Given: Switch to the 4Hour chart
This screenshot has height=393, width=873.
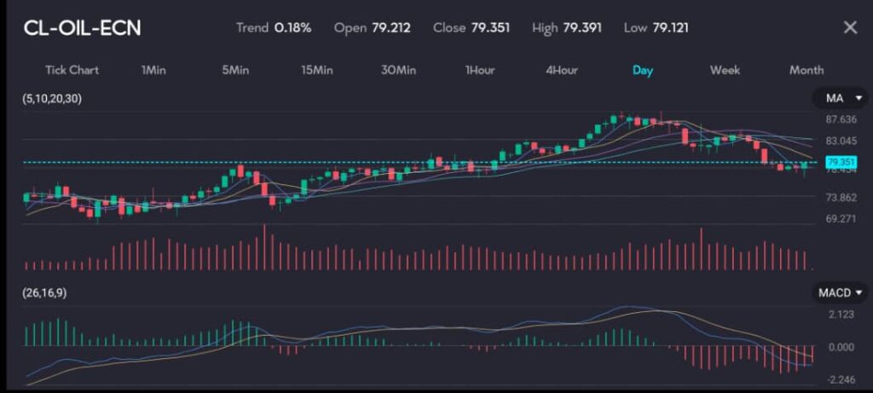Looking at the screenshot, I should click(x=561, y=70).
